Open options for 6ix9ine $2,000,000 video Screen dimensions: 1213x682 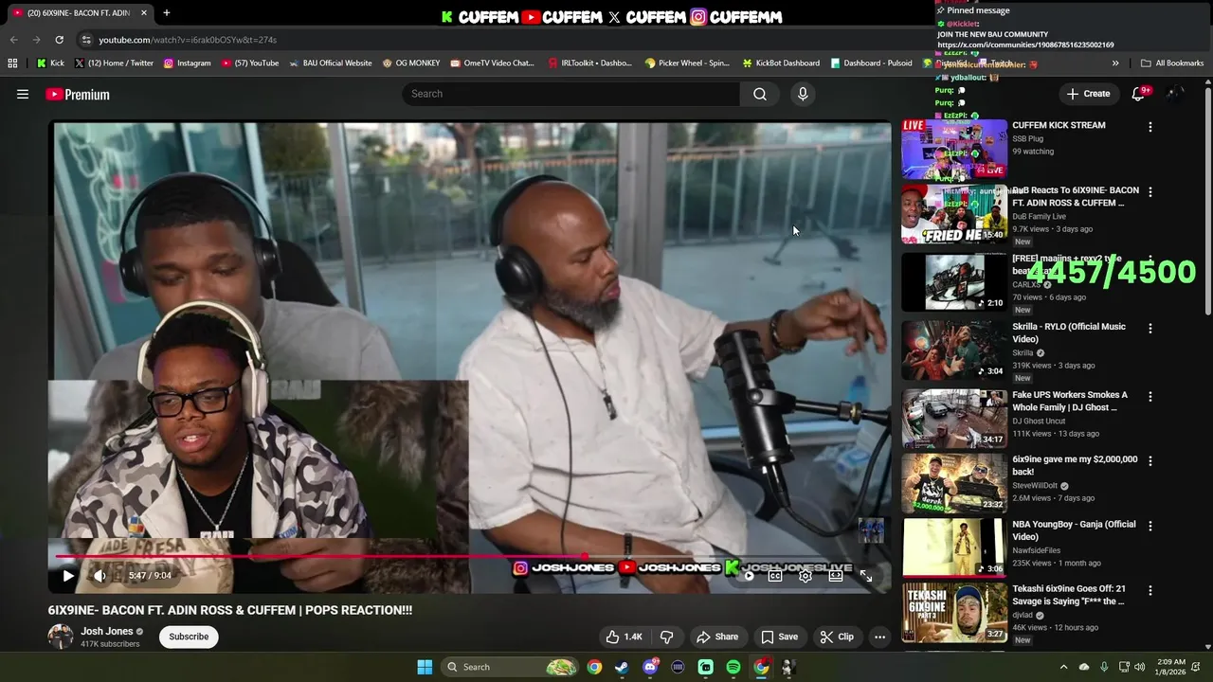pos(1150,461)
